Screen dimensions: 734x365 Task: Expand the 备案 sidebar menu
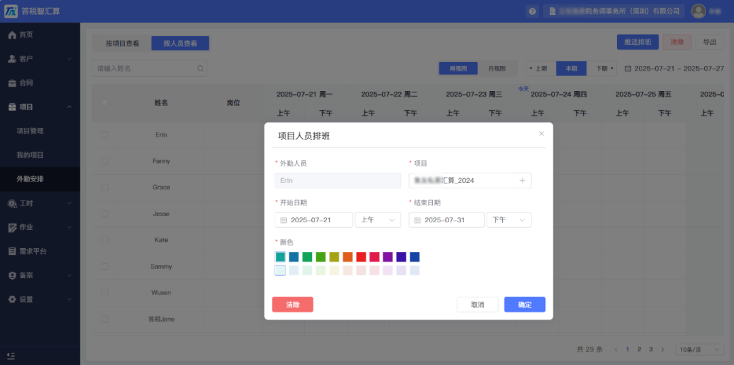pyautogui.click(x=40, y=276)
